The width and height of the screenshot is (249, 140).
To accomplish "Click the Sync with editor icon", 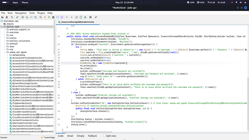I will pos(23,17).
